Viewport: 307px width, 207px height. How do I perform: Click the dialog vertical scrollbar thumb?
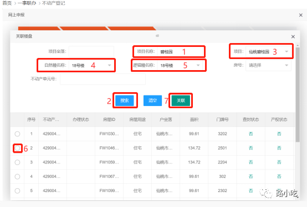coord(298,94)
